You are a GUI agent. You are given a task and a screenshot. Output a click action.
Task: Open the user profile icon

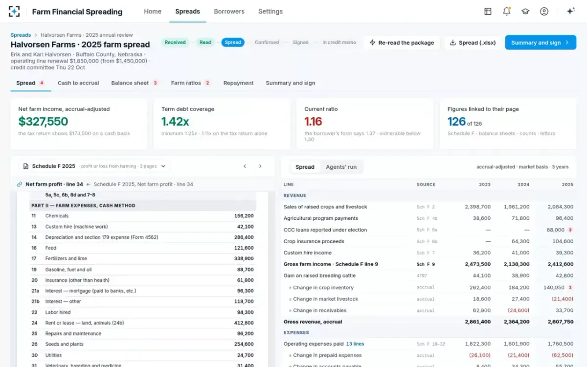[x=544, y=11]
